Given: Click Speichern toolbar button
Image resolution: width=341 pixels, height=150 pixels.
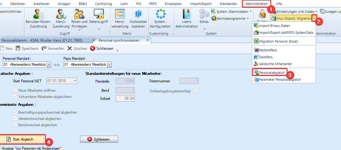Looking at the screenshot, I should (27, 49).
